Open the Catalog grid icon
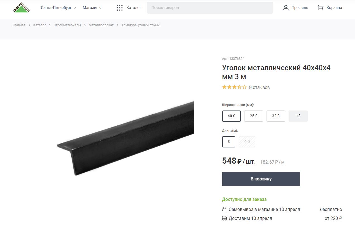Viewport: 355px width, 228px height. tap(120, 8)
